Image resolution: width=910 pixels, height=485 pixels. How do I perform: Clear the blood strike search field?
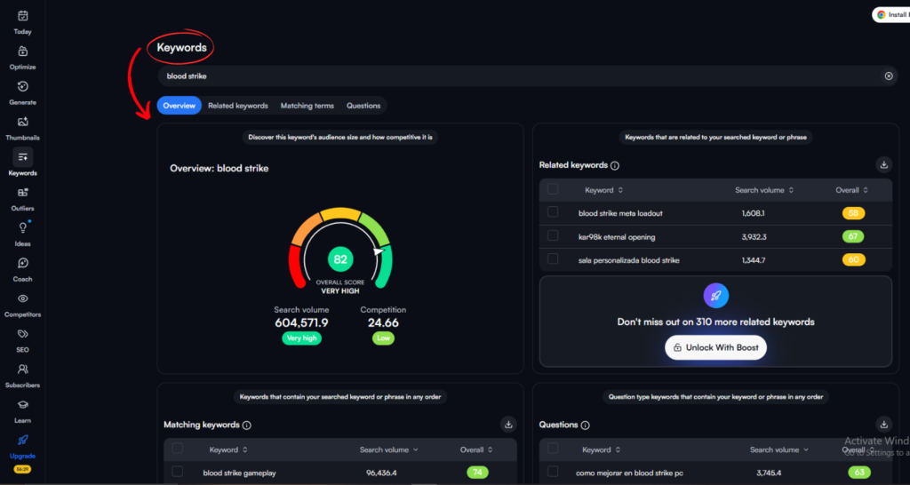point(889,76)
